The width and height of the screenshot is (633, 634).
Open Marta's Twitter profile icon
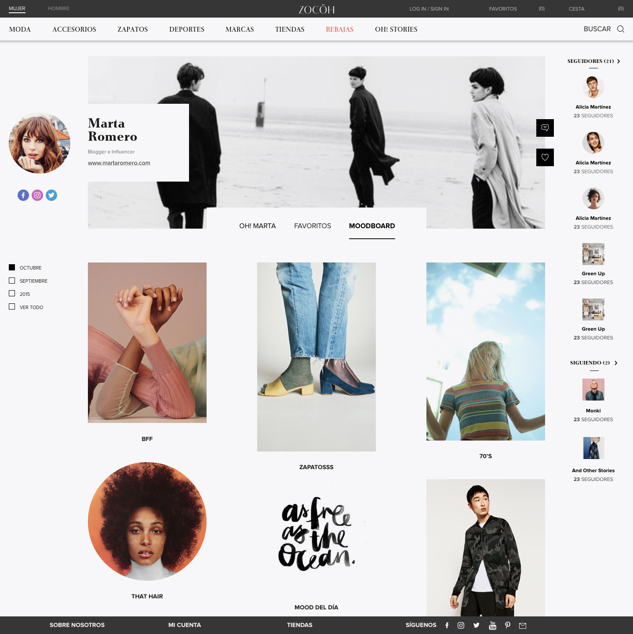(x=51, y=195)
